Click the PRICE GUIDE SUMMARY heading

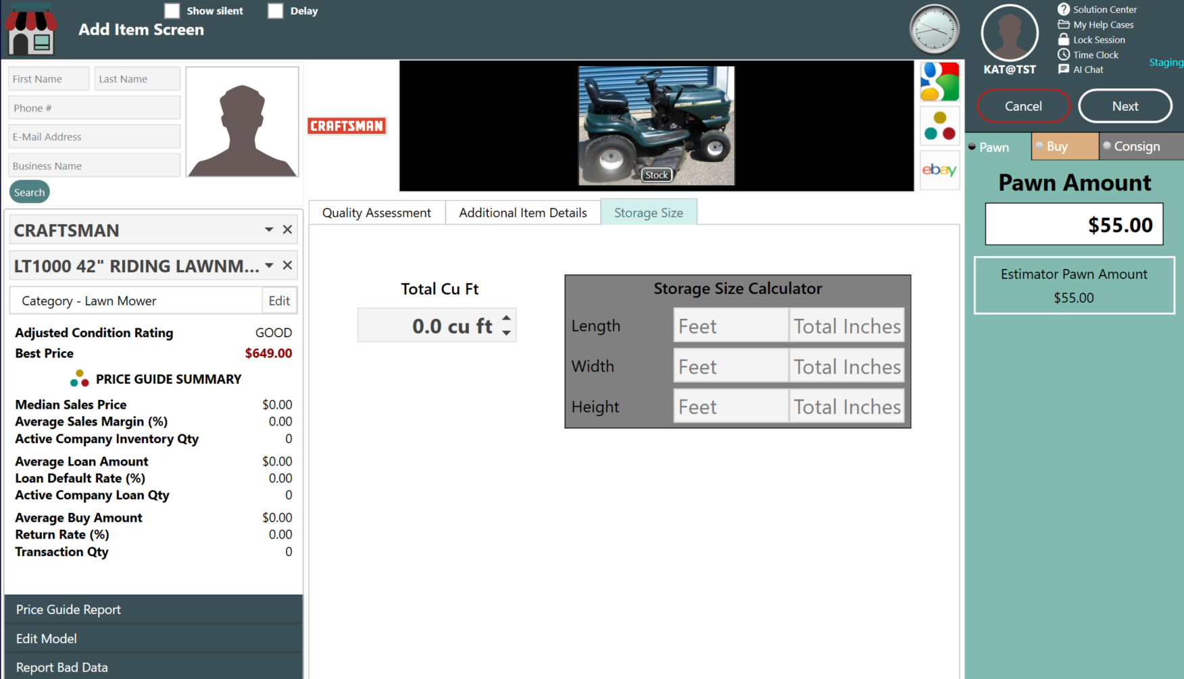click(x=168, y=379)
